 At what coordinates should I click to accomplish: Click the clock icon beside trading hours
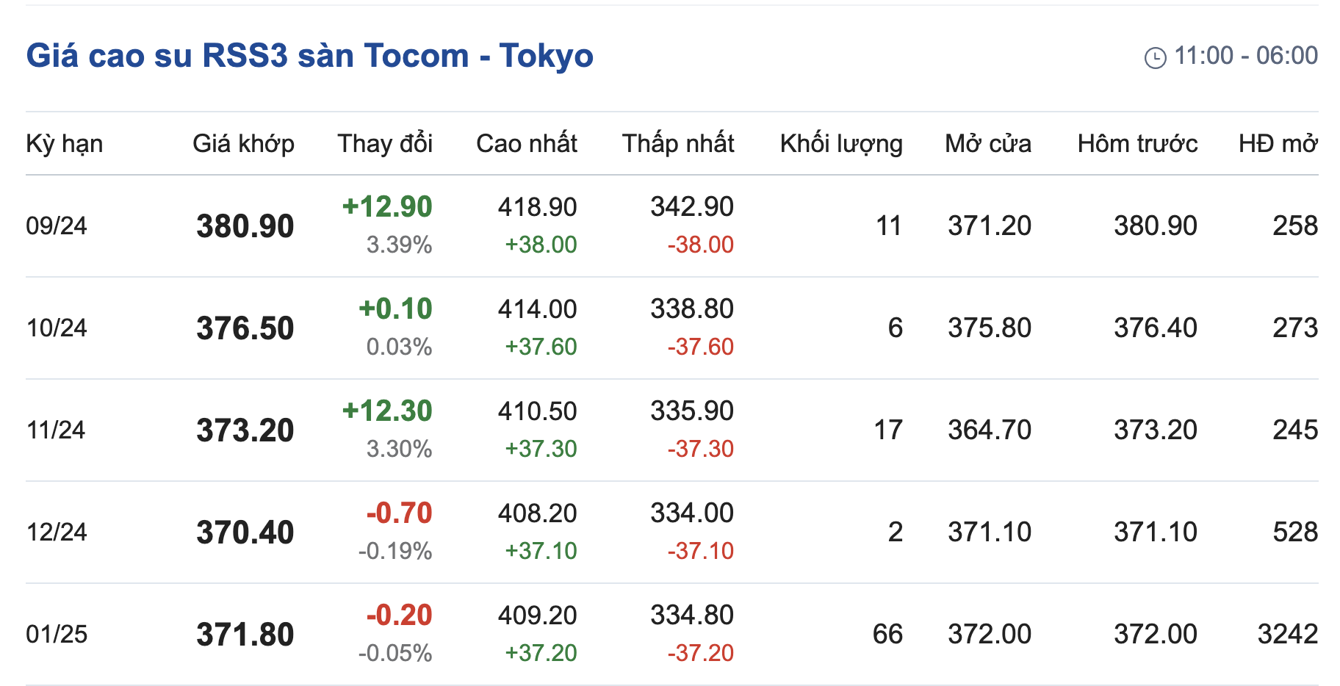[x=1155, y=57]
